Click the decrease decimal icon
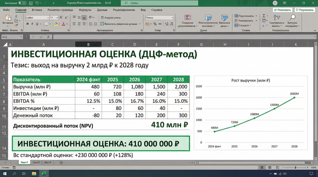Image resolution: width=318 pixels, height=177 pixels. (x=171, y=24)
